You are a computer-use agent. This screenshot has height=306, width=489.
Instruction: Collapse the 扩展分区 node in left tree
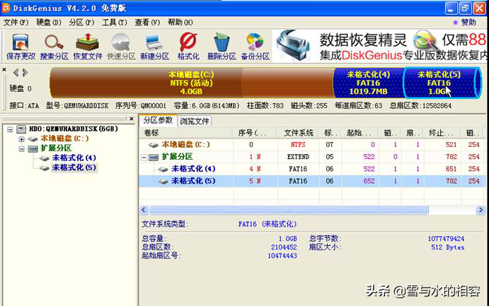pyautogui.click(x=21, y=149)
